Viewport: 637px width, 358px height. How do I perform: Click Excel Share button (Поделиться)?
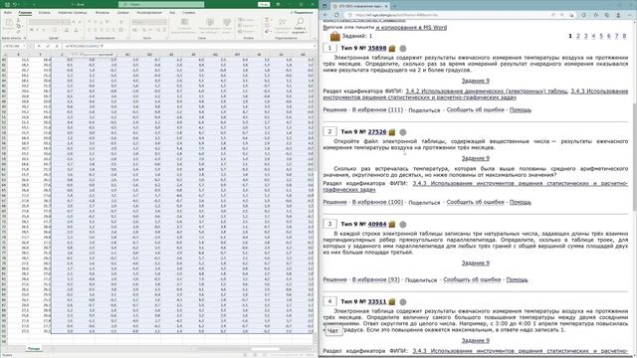303,13
